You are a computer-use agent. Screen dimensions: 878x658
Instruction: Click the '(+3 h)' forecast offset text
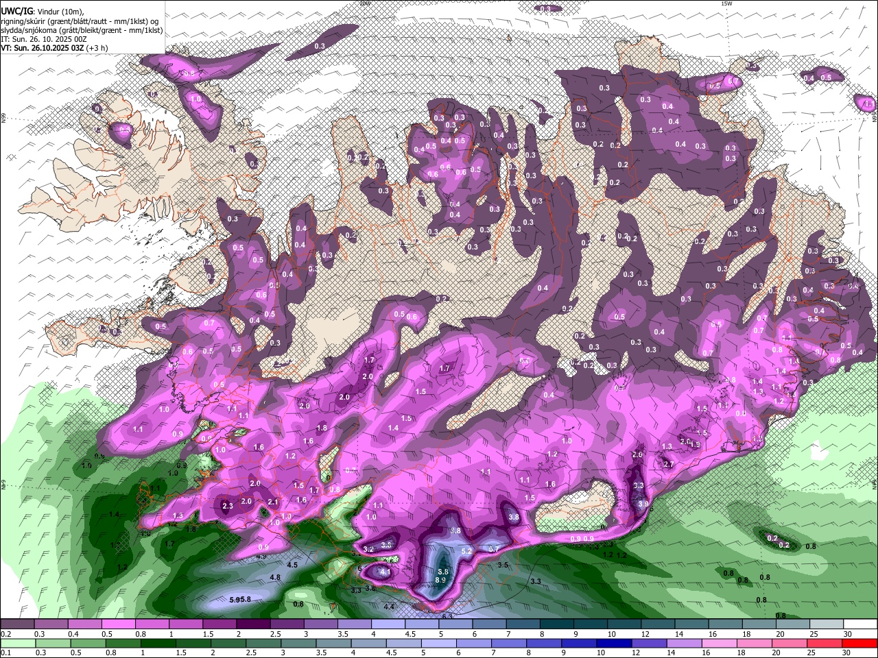tap(97, 48)
